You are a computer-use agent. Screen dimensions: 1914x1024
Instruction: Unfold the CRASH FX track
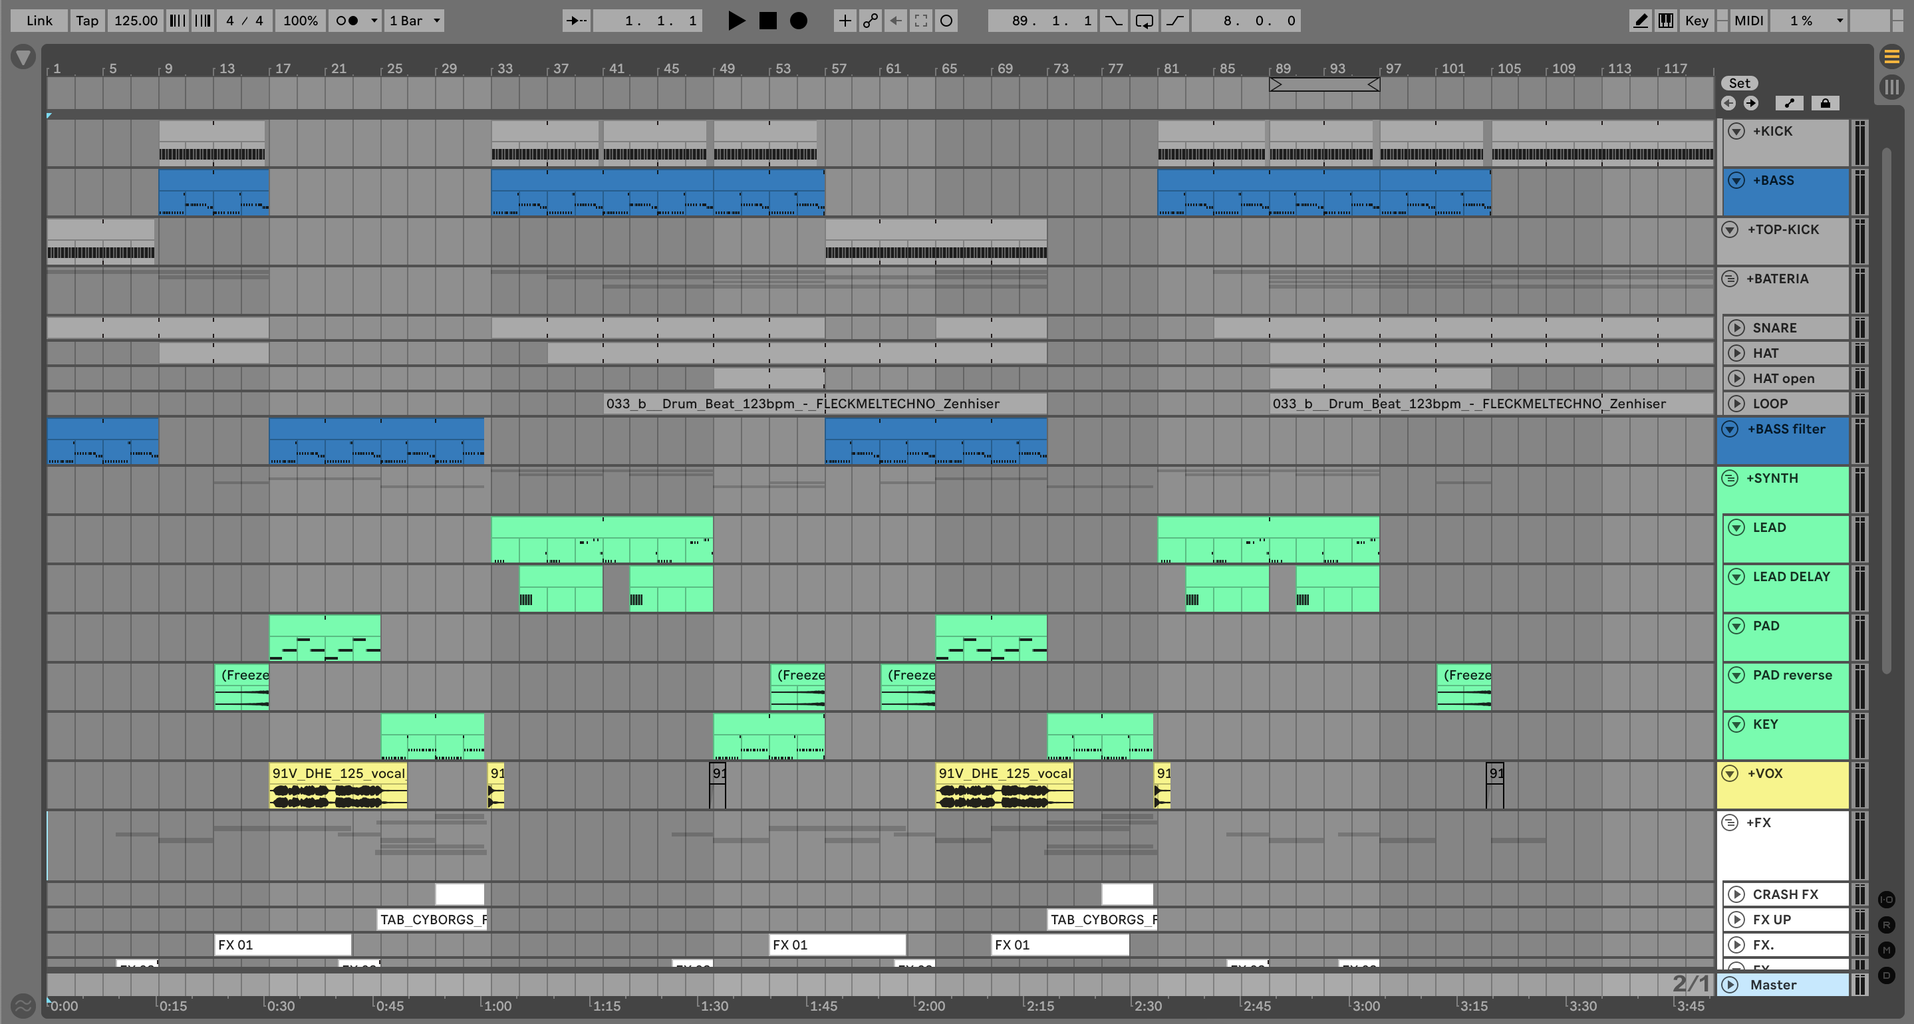(1736, 894)
